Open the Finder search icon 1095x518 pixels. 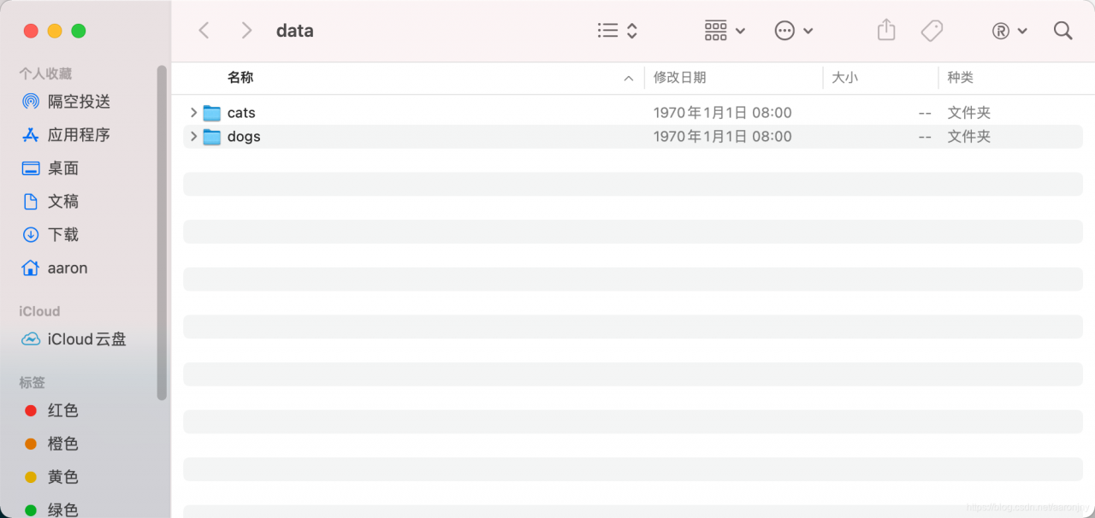click(1063, 31)
